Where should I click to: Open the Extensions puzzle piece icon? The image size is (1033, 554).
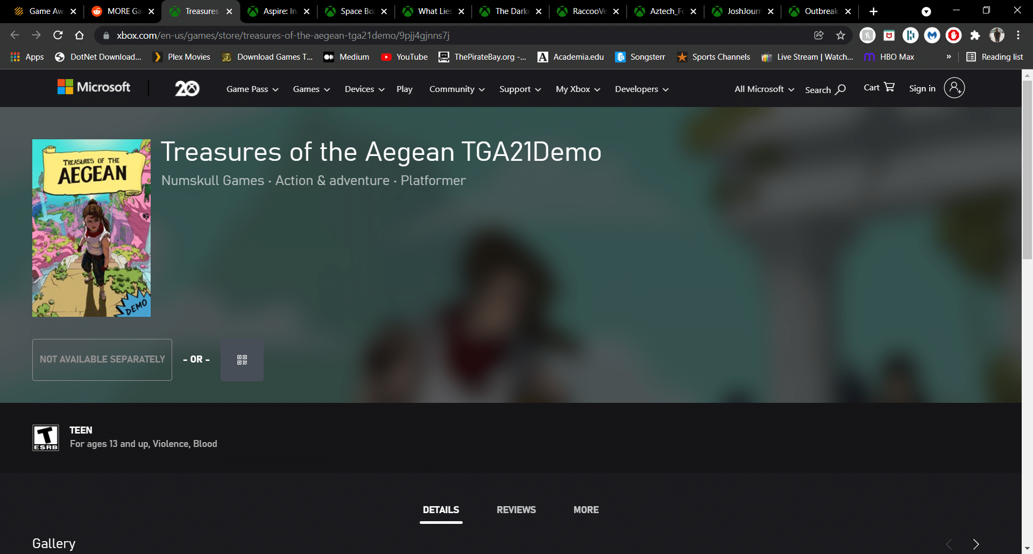click(975, 35)
